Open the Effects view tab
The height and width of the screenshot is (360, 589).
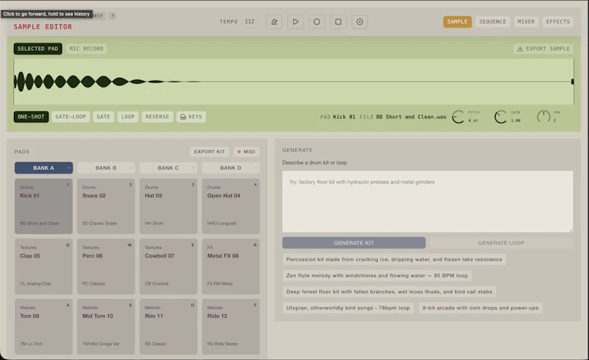[558, 22]
